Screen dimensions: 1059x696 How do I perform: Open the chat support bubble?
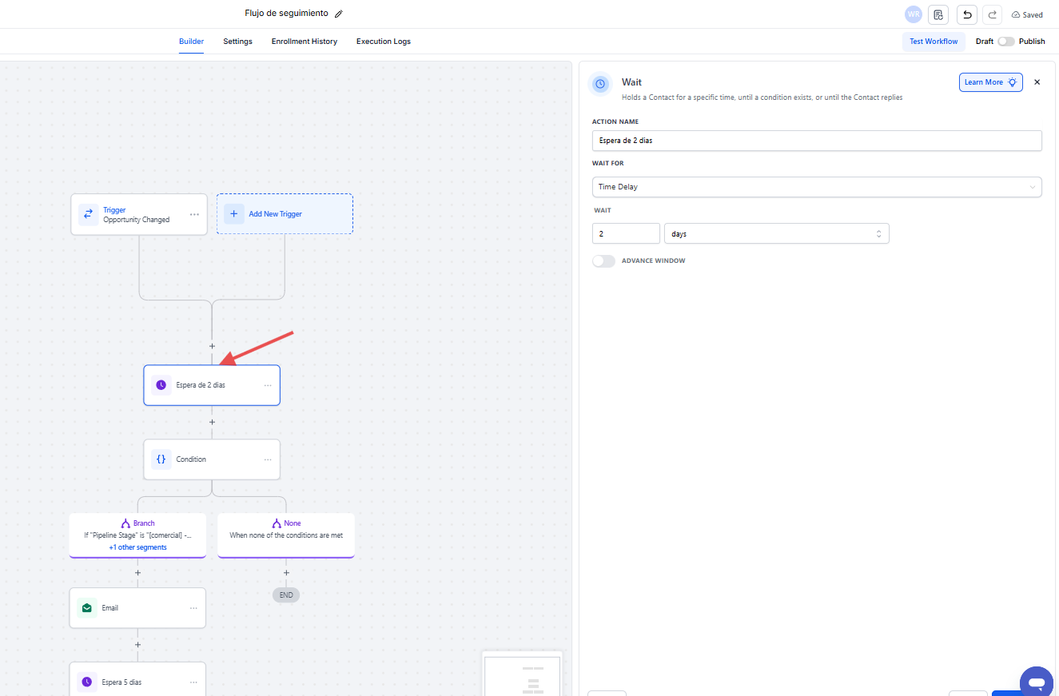click(x=1037, y=682)
